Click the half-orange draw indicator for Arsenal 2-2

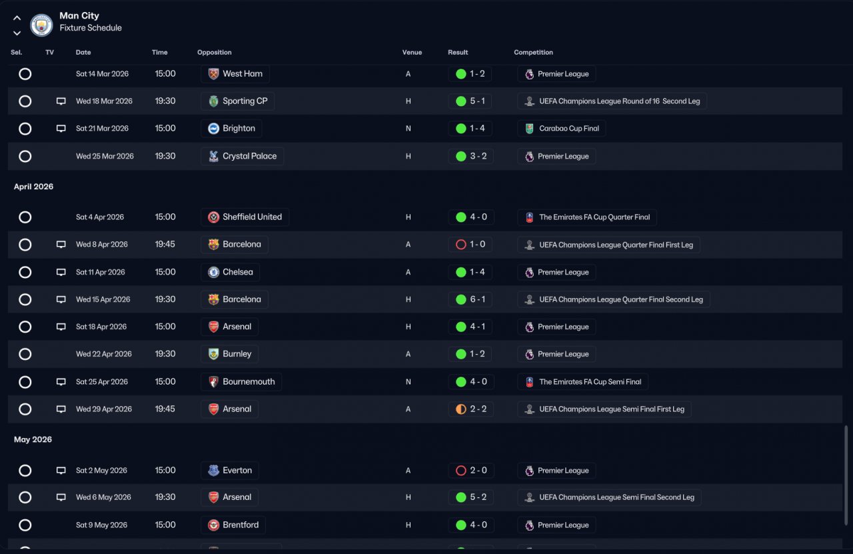pyautogui.click(x=460, y=409)
